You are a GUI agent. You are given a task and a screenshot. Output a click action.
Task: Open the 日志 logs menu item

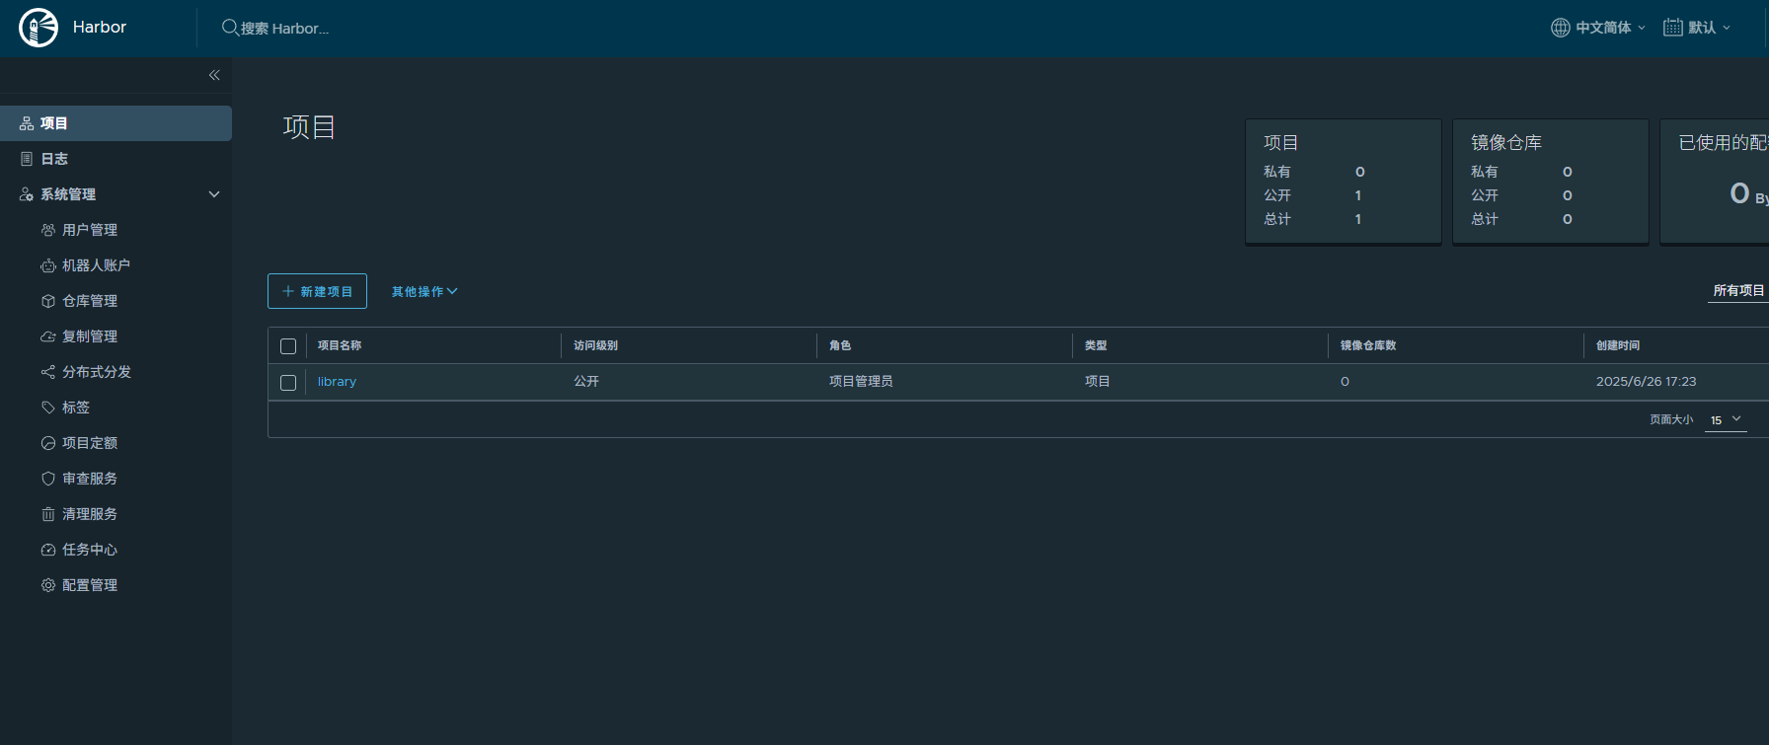tap(54, 159)
